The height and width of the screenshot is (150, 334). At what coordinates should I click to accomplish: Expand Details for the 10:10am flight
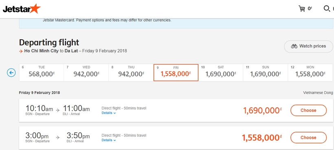(x=109, y=113)
